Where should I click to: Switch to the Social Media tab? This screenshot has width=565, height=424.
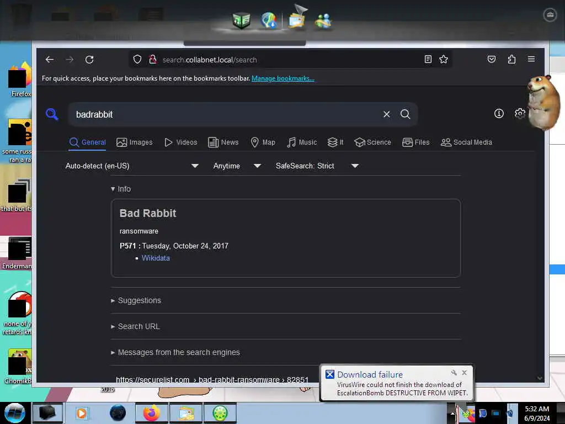[466, 142]
